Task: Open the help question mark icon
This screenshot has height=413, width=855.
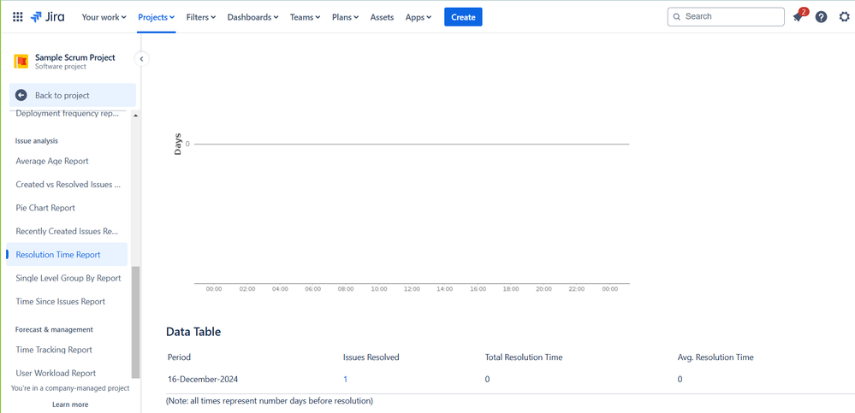Action: click(x=821, y=17)
